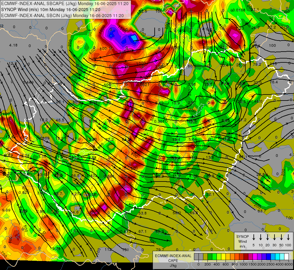Click the '24.7' map value

255,28
